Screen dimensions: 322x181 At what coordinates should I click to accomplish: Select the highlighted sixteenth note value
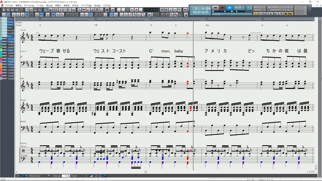tap(27, 15)
